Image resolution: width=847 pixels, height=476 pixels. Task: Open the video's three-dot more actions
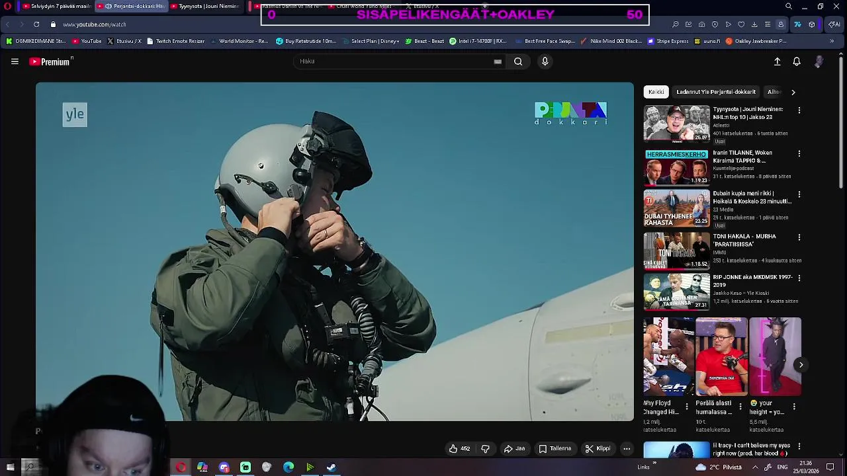pos(627,448)
